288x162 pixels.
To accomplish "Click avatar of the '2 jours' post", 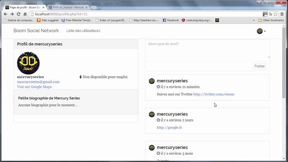I will click(x=152, y=114).
